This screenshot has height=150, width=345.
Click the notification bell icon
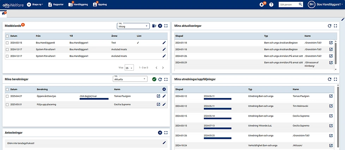pyautogui.click(x=261, y=5)
